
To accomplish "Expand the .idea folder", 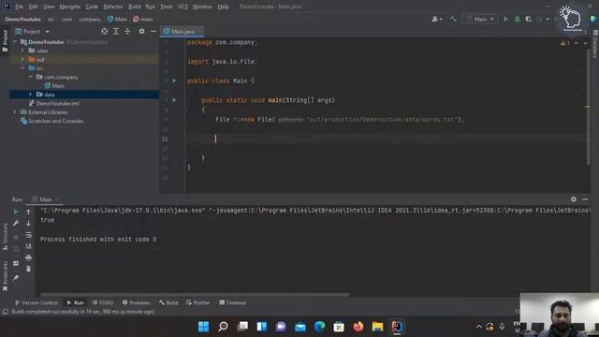I will 22,51.
